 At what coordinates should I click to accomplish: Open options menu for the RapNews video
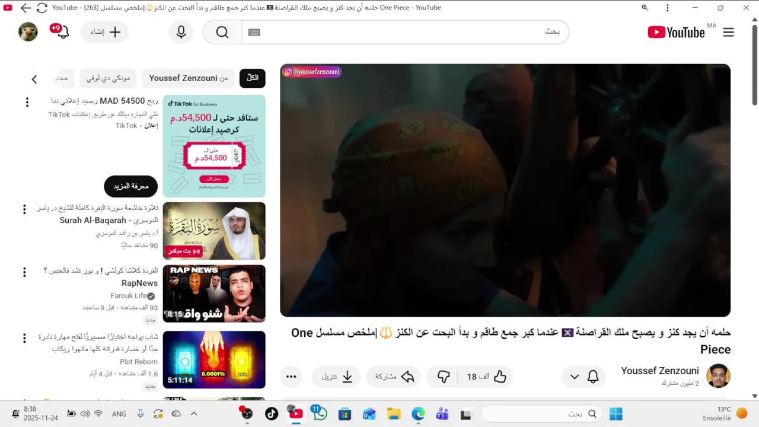[24, 272]
